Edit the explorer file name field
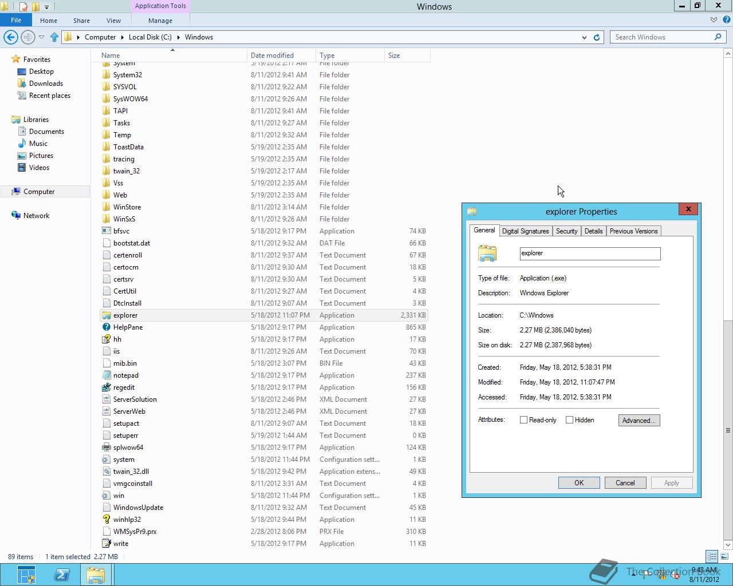 [x=590, y=254]
